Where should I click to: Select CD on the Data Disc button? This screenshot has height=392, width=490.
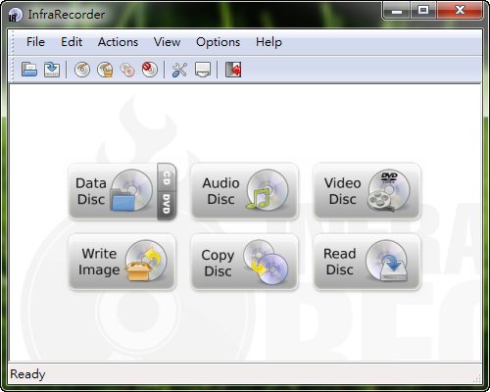coord(167,177)
